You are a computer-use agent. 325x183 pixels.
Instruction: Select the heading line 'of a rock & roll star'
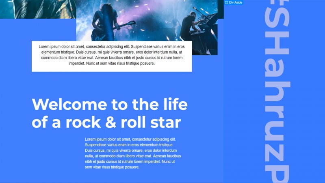(106, 122)
